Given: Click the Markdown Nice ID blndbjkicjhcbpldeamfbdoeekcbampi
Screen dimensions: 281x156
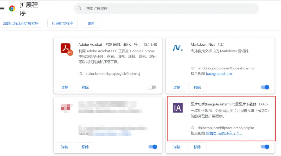Looking at the screenshot, I should [x=226, y=68].
